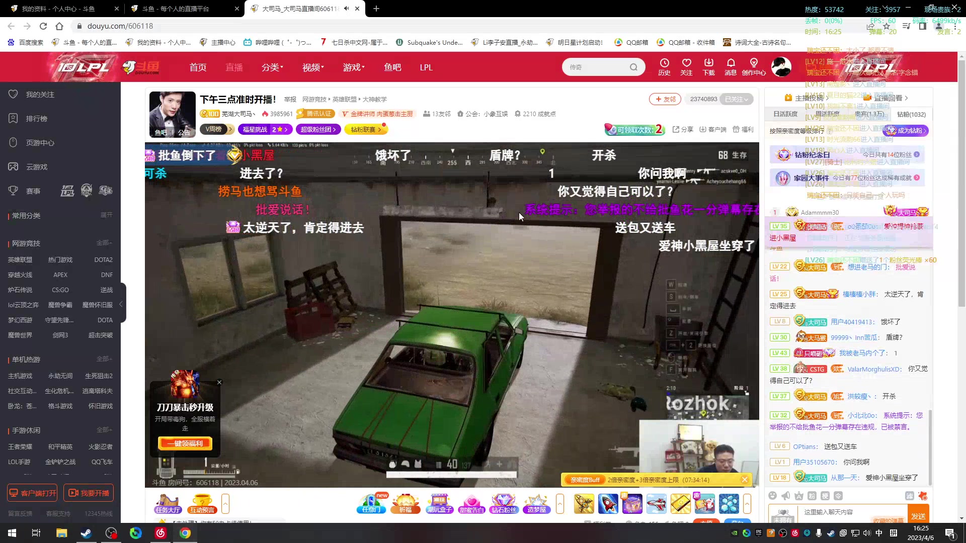The image size is (966, 543).
Task: Switch to the 钻粉(1032) tab
Action: tap(911, 115)
